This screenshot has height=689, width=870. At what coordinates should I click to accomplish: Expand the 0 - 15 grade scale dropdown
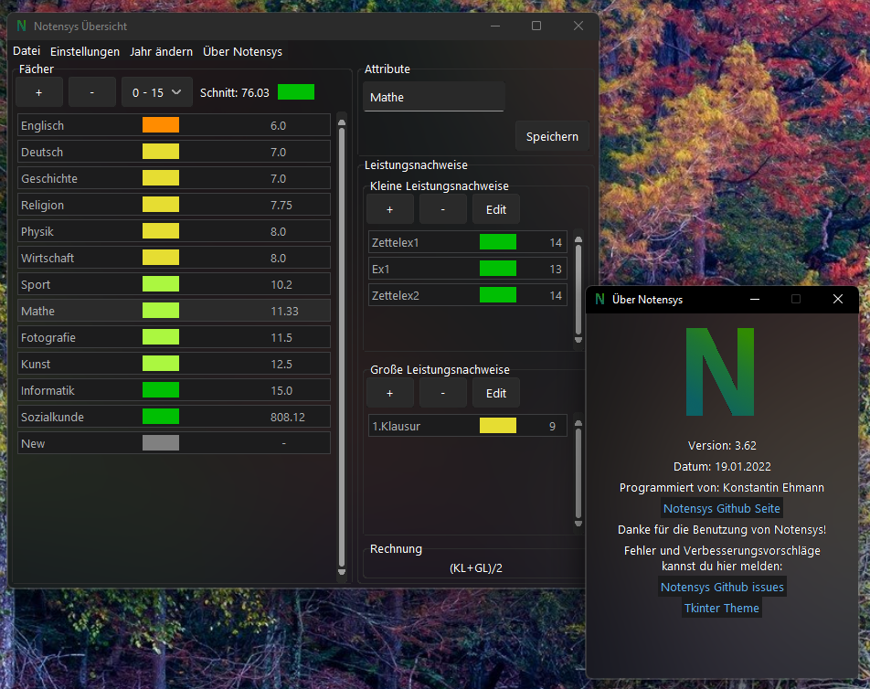(157, 92)
